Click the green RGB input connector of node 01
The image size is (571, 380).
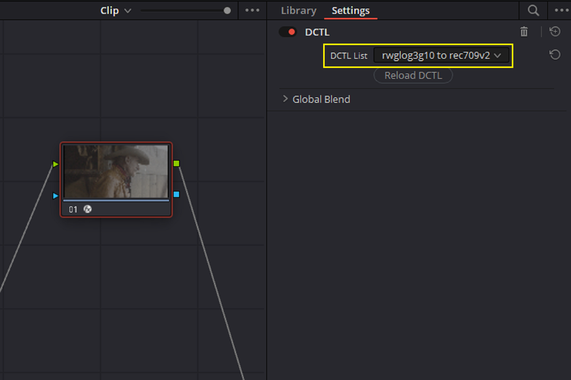[x=56, y=164]
